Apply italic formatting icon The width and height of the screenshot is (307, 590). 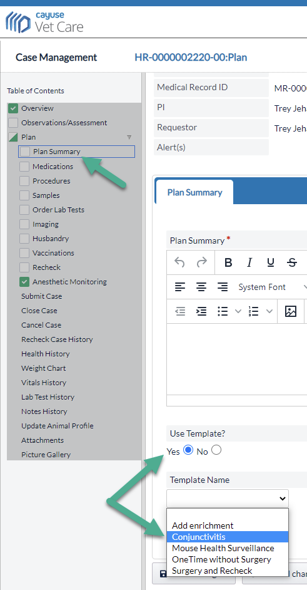tap(249, 262)
